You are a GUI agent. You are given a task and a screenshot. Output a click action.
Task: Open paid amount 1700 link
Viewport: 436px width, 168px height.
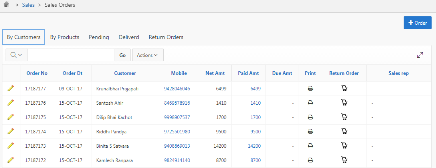click(256, 117)
